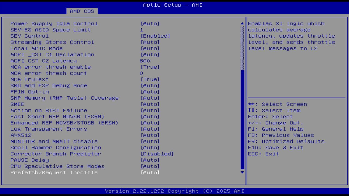Viewport: 349px width, 196px height.
Task: Open the Log Transparent Errors [Auto] value
Action: click(150, 129)
